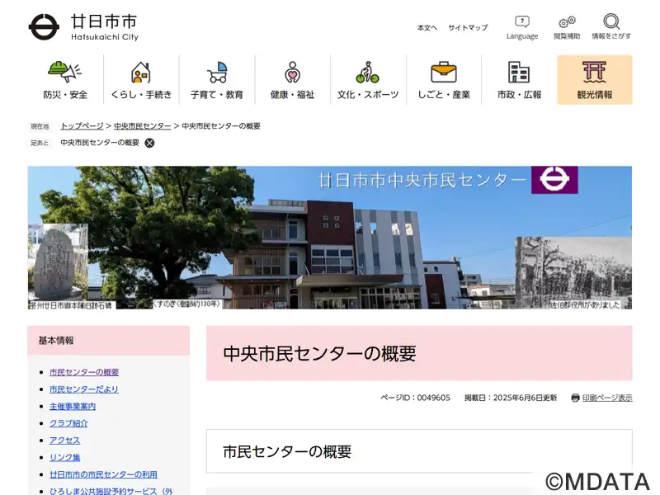Select the 市政・広報 building icon
The height and width of the screenshot is (495, 660).
pyautogui.click(x=519, y=72)
